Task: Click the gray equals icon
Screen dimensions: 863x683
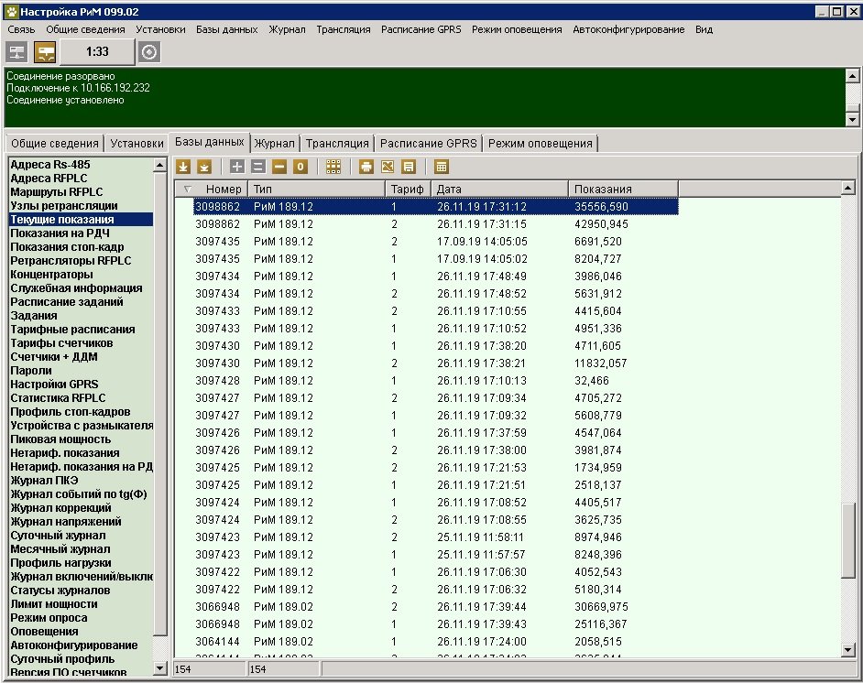Action: pos(257,167)
